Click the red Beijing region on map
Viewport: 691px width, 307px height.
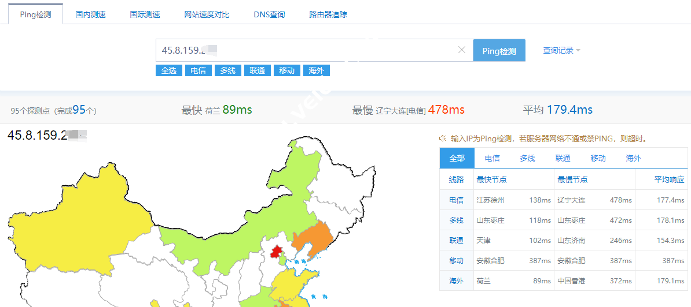click(277, 252)
